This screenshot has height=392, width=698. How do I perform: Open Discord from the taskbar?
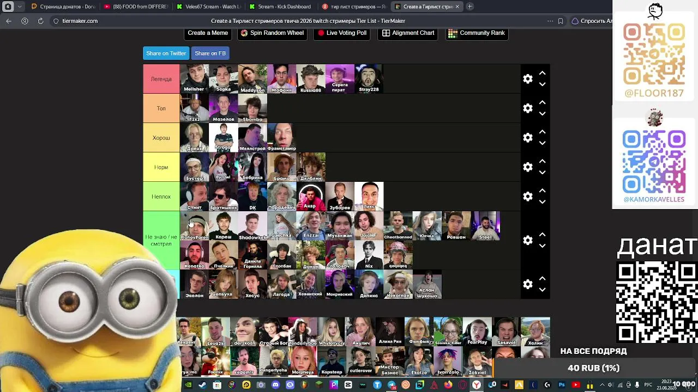pos(275,385)
